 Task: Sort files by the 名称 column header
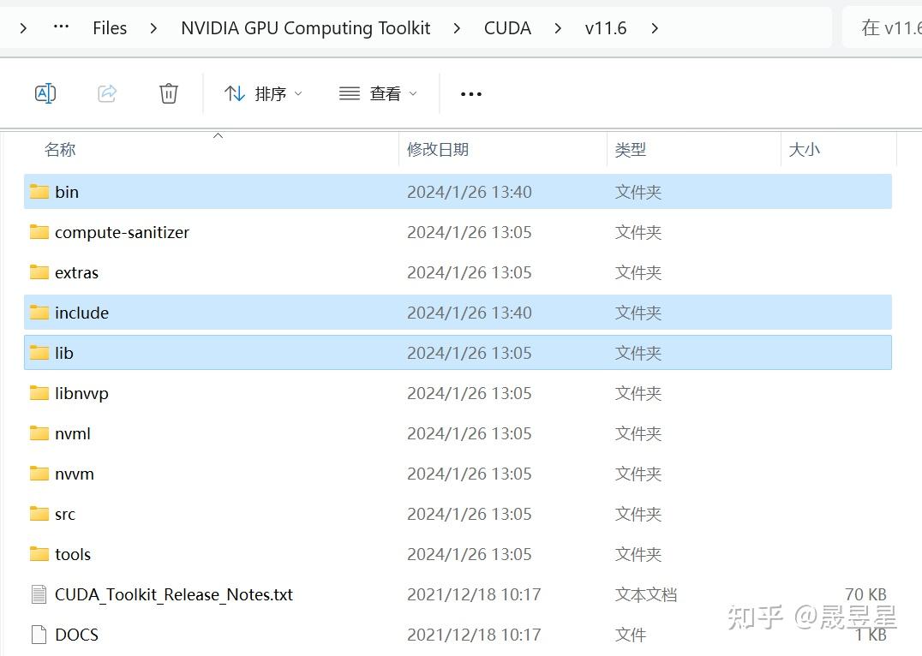point(59,149)
